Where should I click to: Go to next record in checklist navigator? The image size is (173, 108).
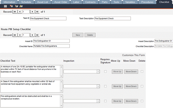click(32, 35)
